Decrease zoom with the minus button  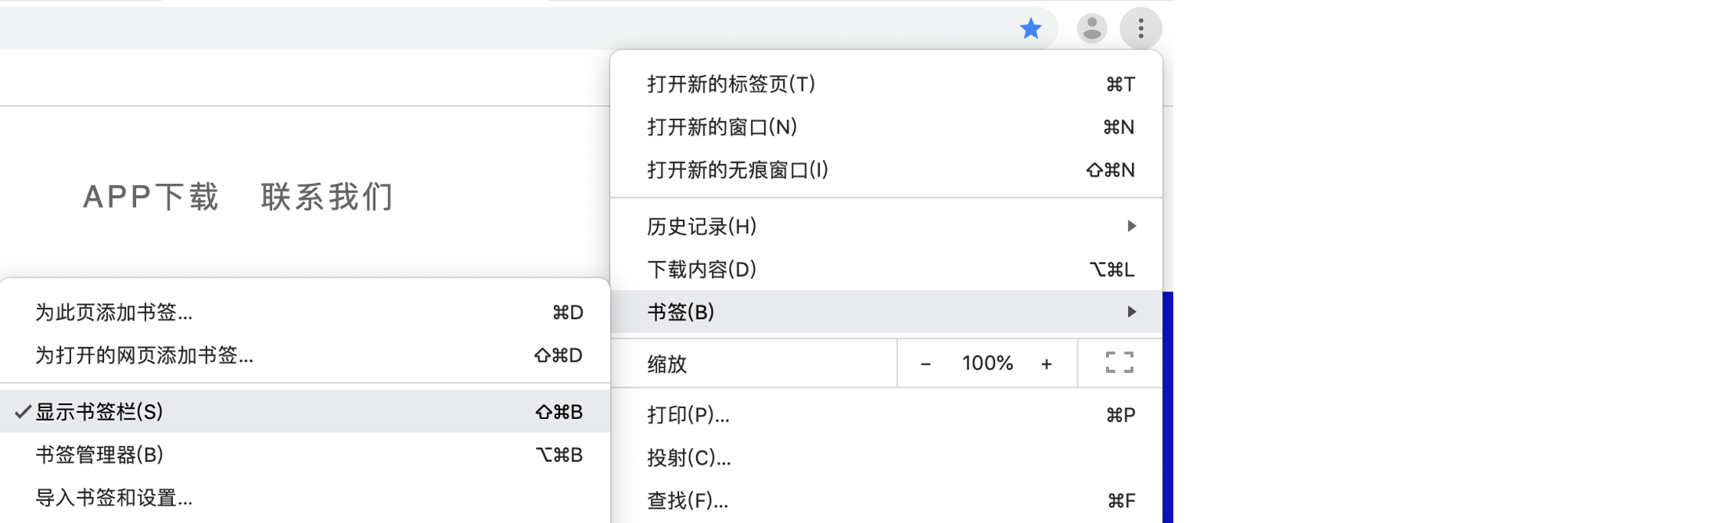pyautogui.click(x=925, y=364)
